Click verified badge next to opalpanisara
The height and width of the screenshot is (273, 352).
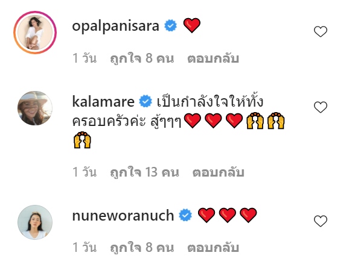click(x=171, y=25)
